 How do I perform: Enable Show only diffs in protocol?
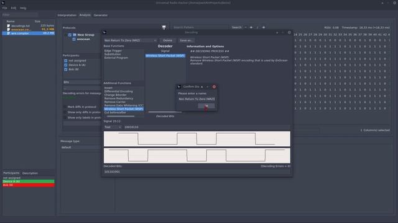(x=65, y=112)
